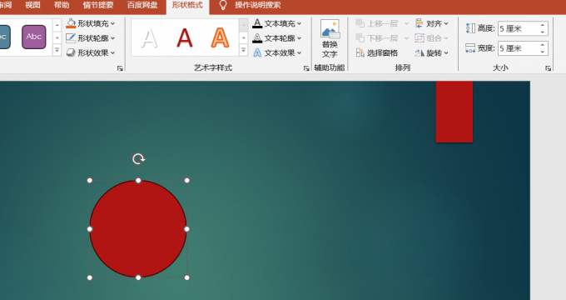The height and width of the screenshot is (300, 566).
Task: Open the 形状效果 menu
Action: (x=91, y=52)
